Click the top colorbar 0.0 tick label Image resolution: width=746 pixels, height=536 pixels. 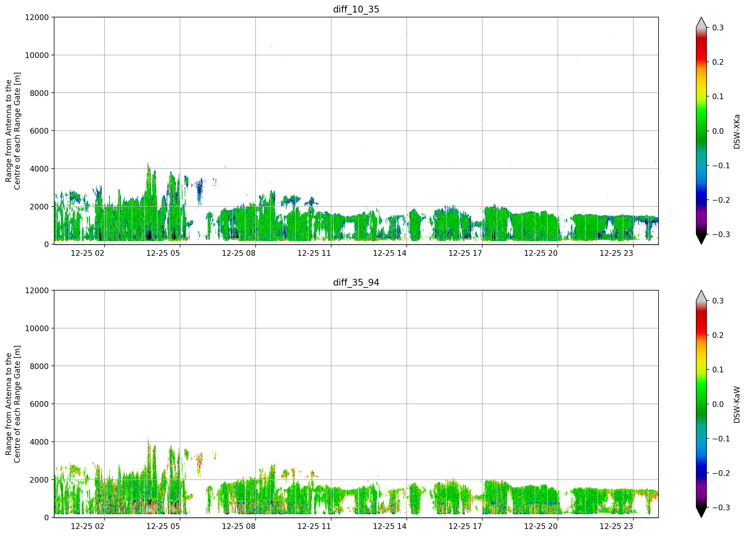(718, 131)
